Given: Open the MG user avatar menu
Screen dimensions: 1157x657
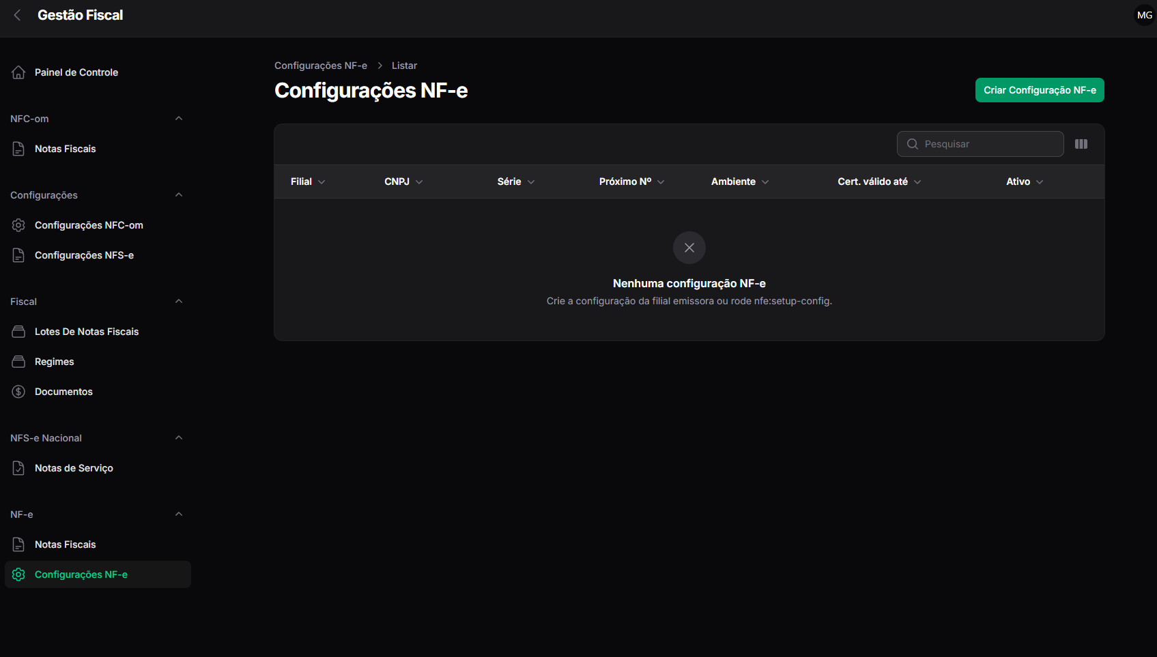Looking at the screenshot, I should [1145, 15].
